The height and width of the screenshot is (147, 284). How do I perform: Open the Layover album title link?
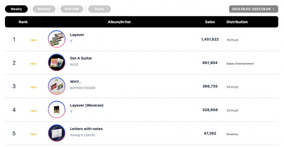tap(77, 35)
